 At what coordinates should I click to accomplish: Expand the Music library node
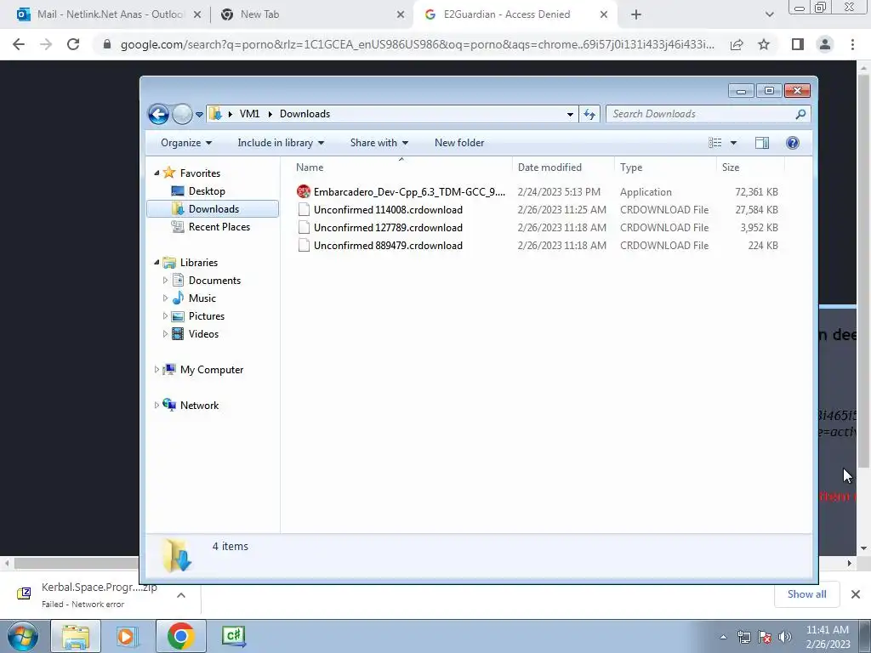(x=165, y=298)
